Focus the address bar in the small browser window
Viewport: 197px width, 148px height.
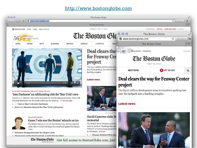pyautogui.click(x=147, y=39)
